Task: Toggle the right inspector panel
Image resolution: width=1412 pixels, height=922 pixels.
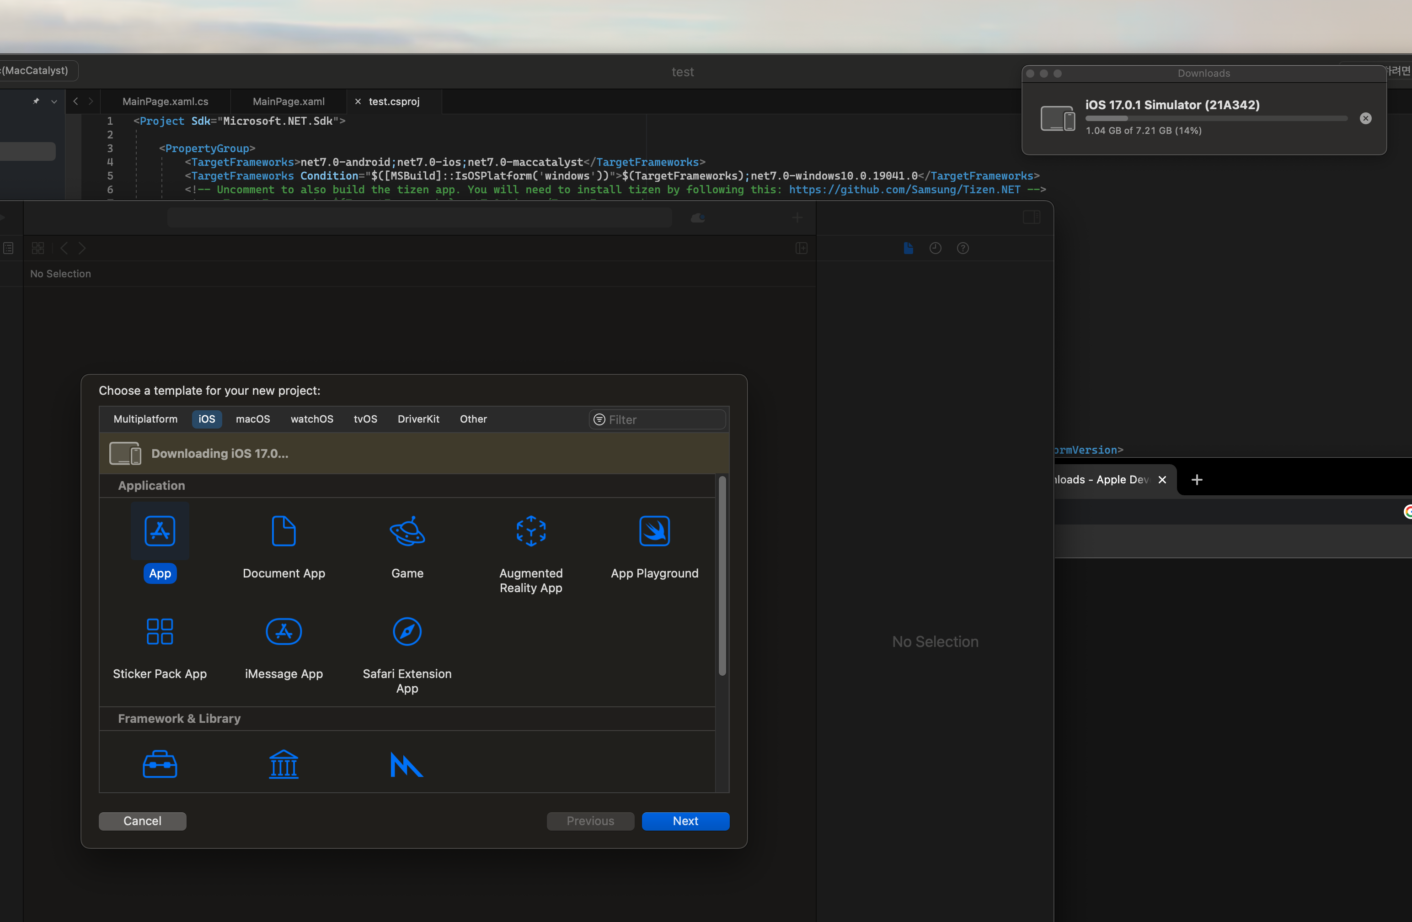Action: [x=1031, y=217]
